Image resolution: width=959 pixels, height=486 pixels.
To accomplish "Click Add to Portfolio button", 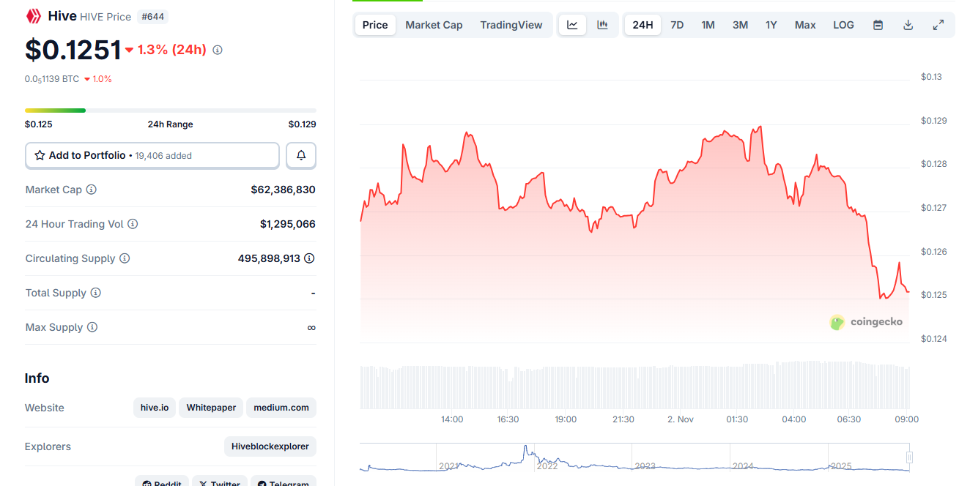I will (152, 156).
